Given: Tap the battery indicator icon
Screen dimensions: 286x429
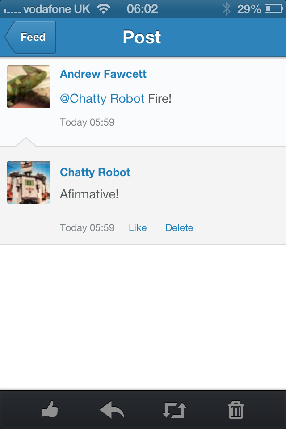Looking at the screenshot, I should coord(273,8).
